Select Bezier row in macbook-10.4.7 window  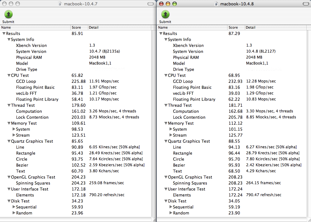[x=75, y=165]
